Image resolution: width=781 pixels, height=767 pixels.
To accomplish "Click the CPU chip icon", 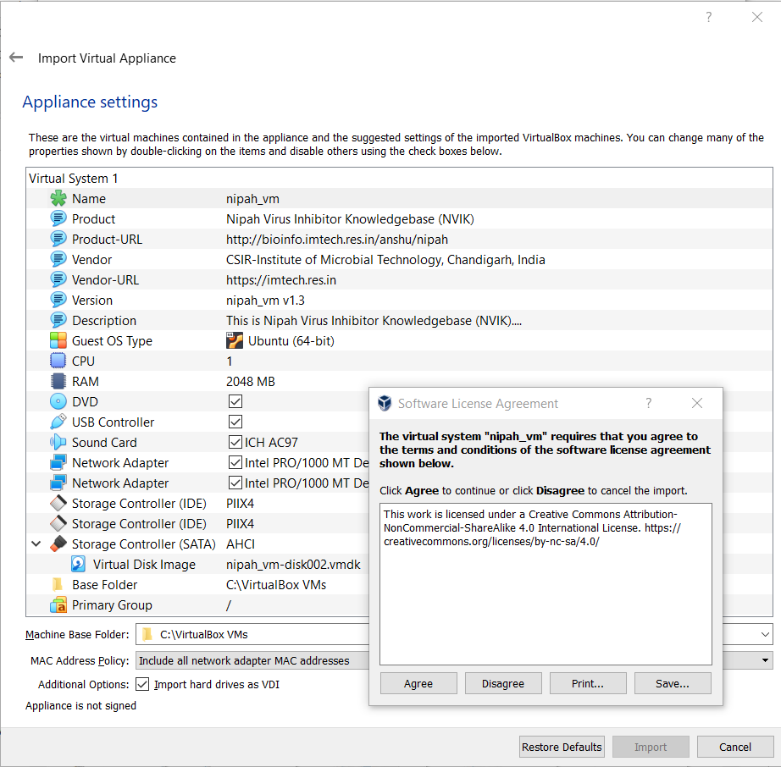I will click(x=58, y=361).
